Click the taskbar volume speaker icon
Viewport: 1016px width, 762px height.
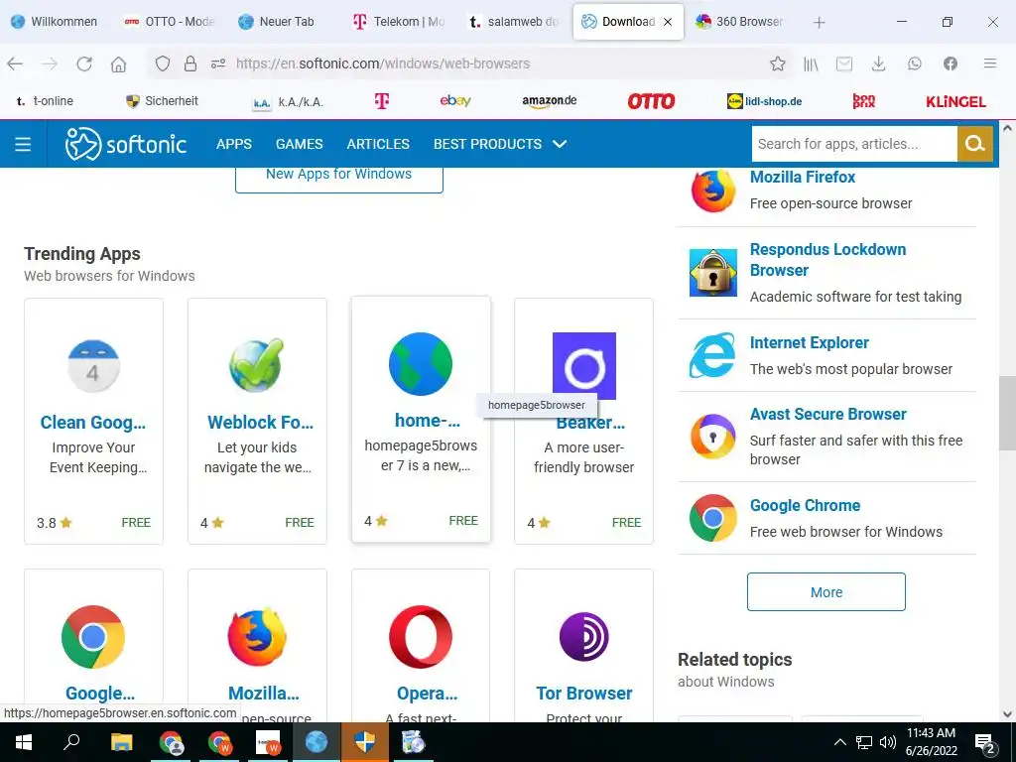click(x=888, y=742)
